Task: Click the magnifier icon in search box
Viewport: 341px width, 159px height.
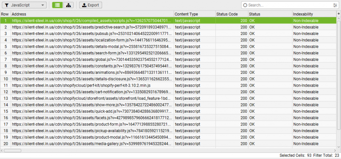Action: tap(245, 5)
